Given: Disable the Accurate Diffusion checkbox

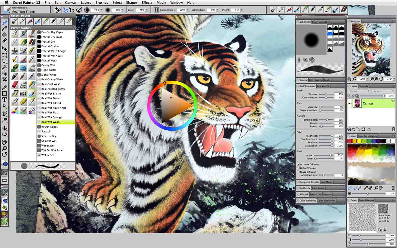Looking at the screenshot, I should pos(299,164).
